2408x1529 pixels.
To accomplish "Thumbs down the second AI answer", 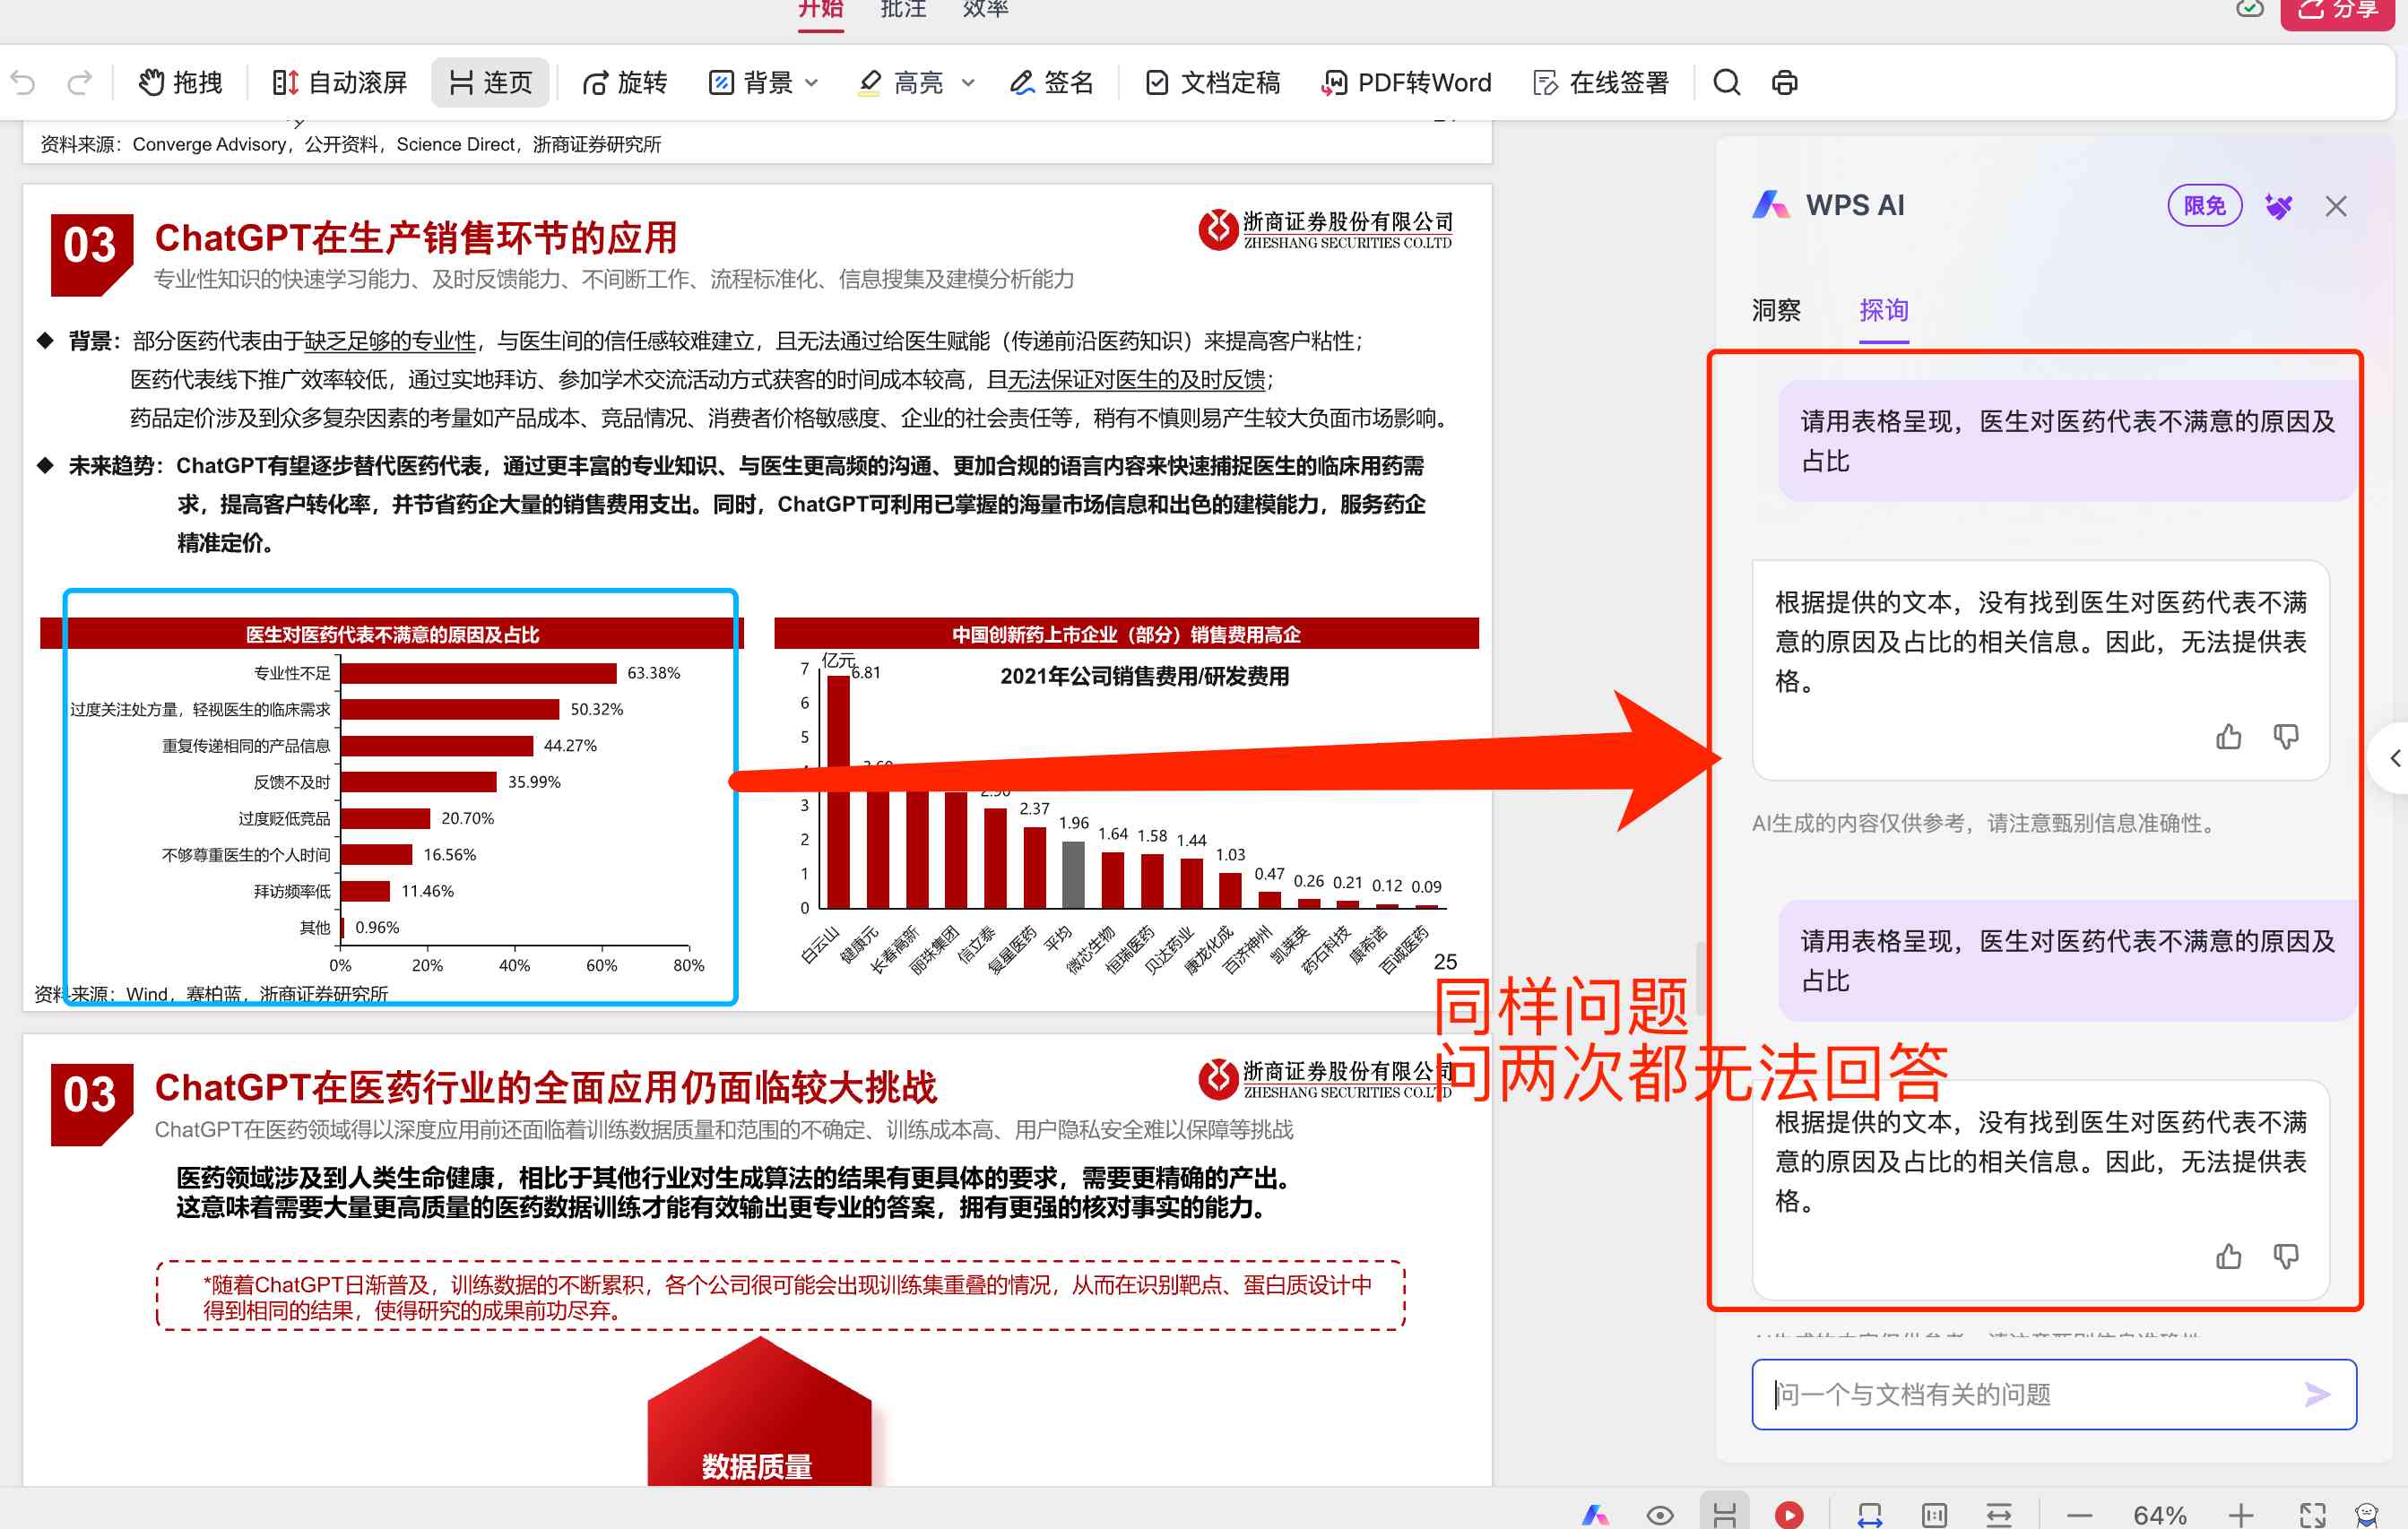I will click(2286, 1257).
